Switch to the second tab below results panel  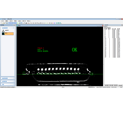111,85
